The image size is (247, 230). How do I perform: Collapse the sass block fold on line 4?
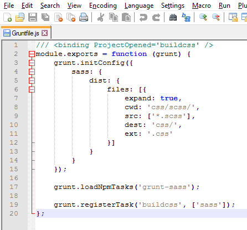point(32,72)
